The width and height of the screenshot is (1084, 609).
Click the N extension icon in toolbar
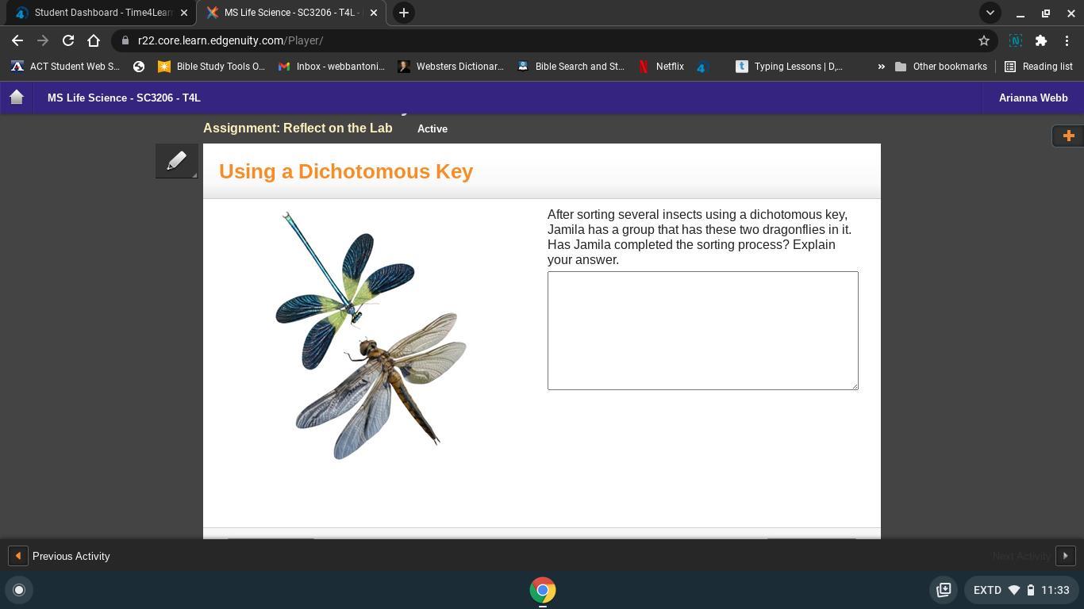(x=1016, y=40)
